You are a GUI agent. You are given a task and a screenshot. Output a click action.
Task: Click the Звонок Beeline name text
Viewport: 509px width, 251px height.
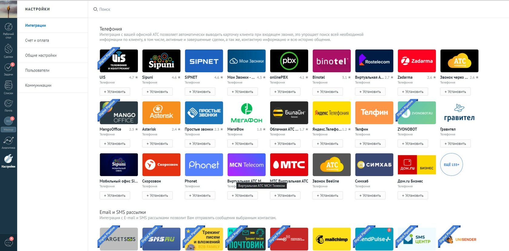pos(326,181)
